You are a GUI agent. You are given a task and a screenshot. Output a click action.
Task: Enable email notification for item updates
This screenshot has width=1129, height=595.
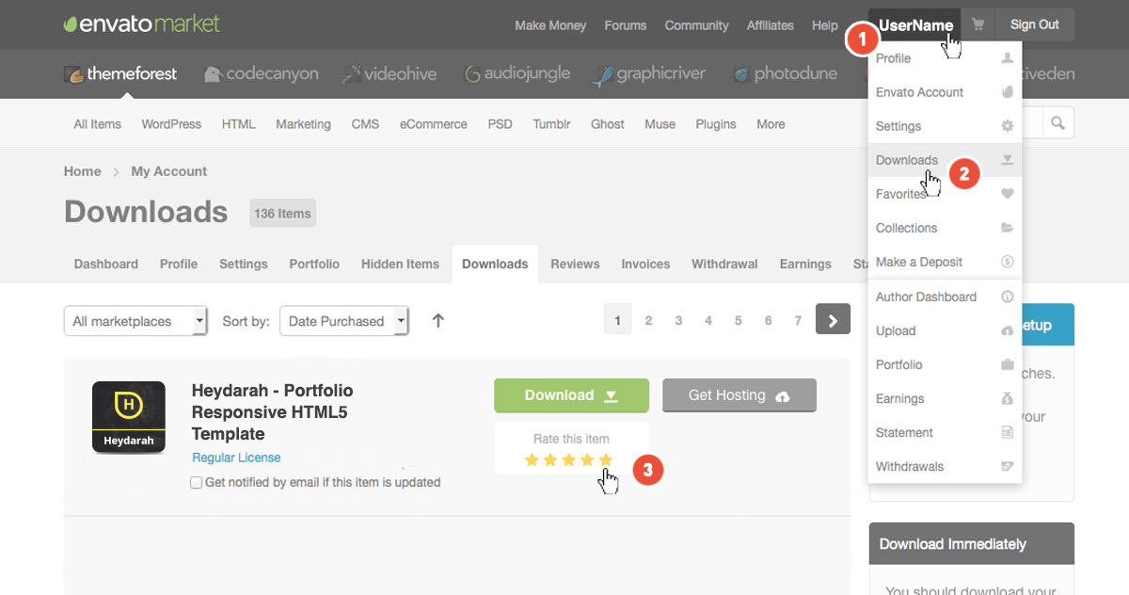(x=196, y=482)
